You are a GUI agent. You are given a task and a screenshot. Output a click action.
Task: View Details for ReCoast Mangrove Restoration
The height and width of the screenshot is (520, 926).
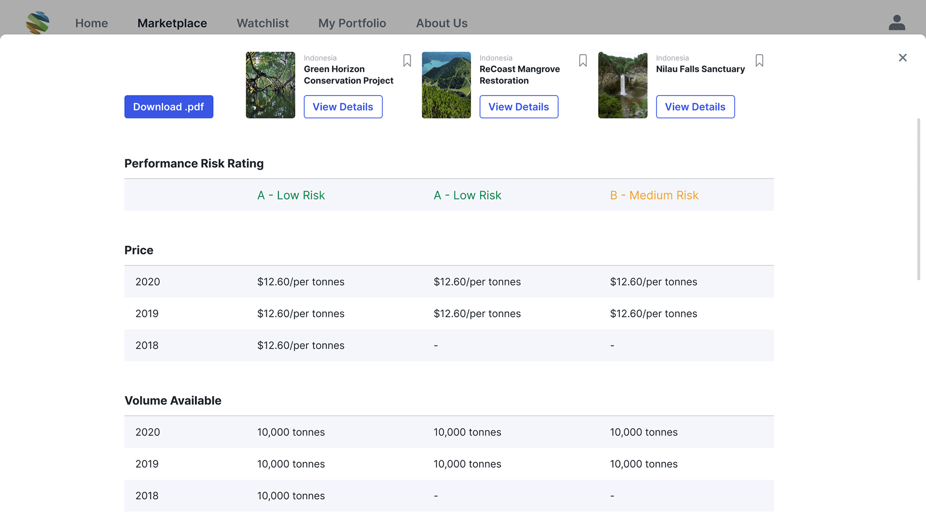tap(518, 107)
